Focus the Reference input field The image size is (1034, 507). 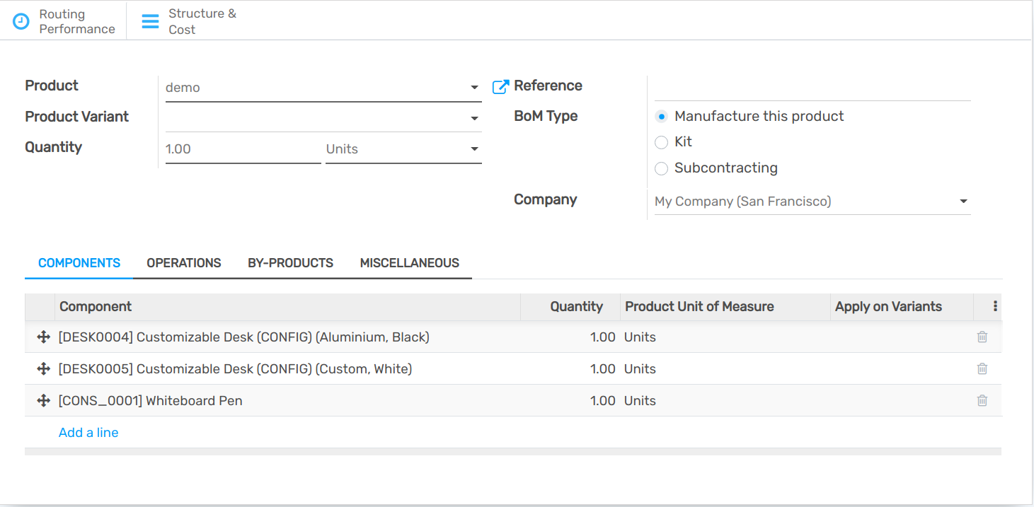(812, 88)
